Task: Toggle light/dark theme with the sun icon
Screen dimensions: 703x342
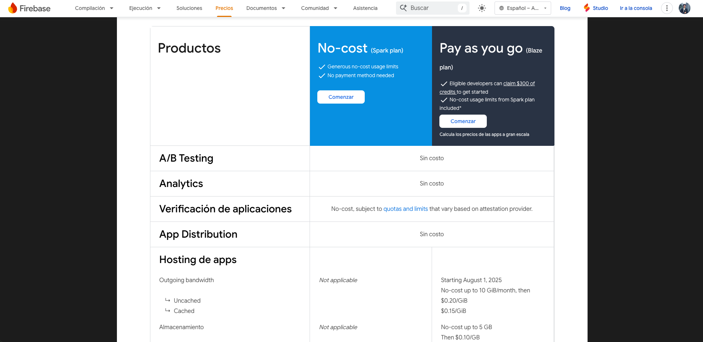Action: coord(482,8)
